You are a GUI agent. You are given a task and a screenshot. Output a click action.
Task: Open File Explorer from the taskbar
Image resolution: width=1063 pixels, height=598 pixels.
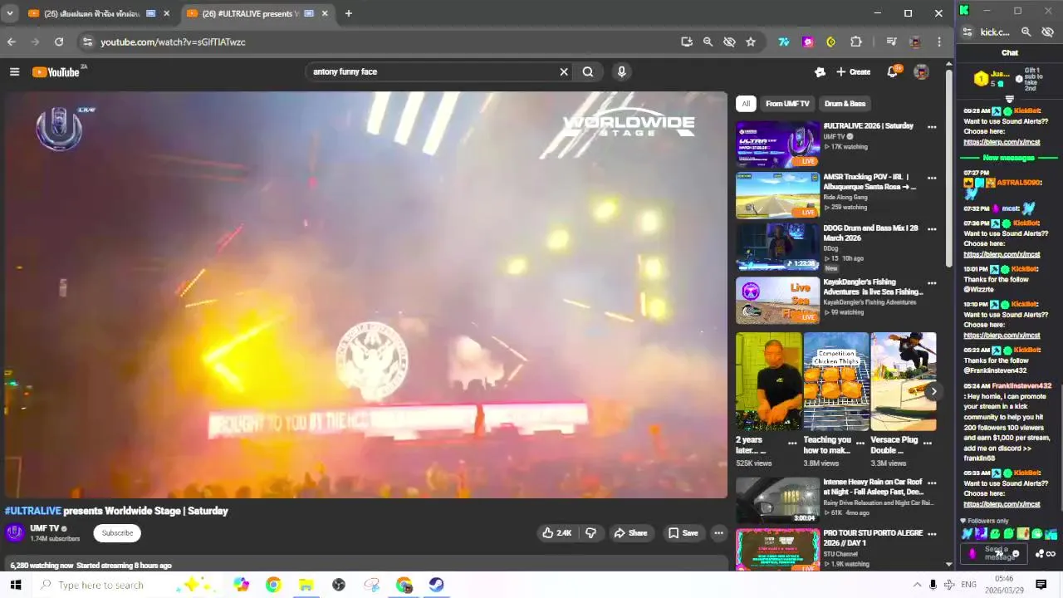306,585
